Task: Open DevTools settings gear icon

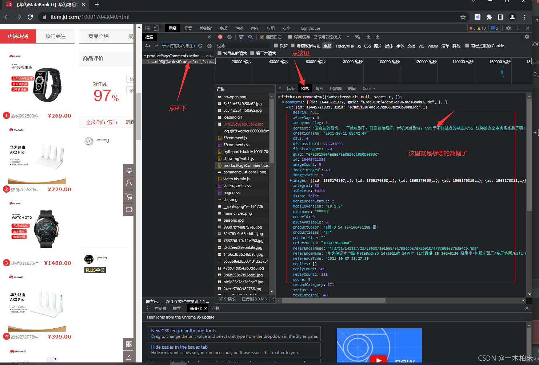Action: tap(508, 28)
